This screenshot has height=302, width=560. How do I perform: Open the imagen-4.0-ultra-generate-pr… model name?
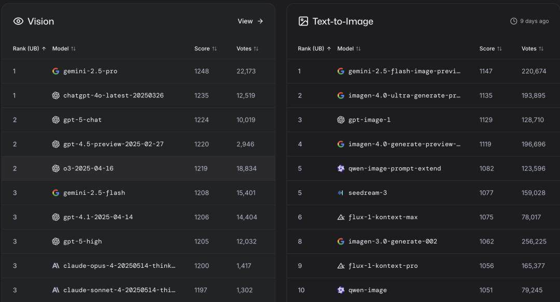coord(404,95)
